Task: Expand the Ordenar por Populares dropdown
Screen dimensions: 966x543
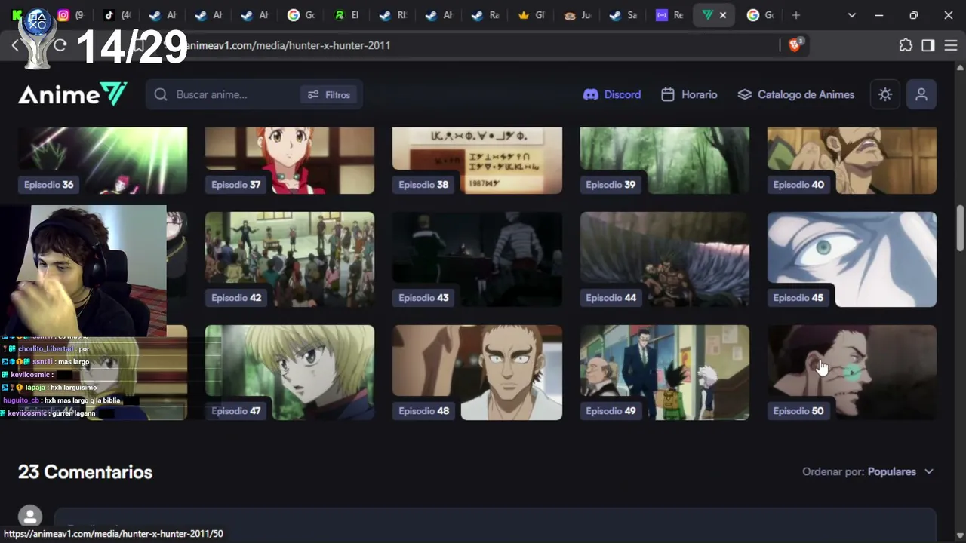Action: tap(868, 471)
